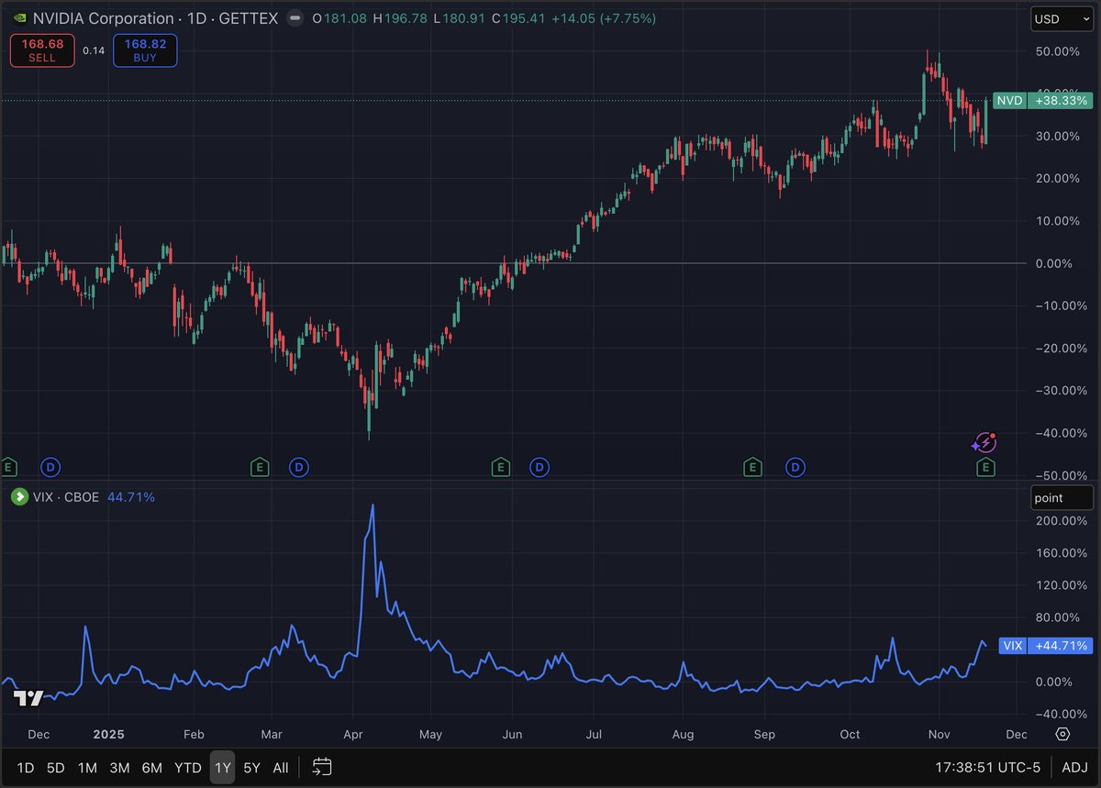Open the point unit selector for VIX
The width and height of the screenshot is (1101, 788).
coord(1061,497)
